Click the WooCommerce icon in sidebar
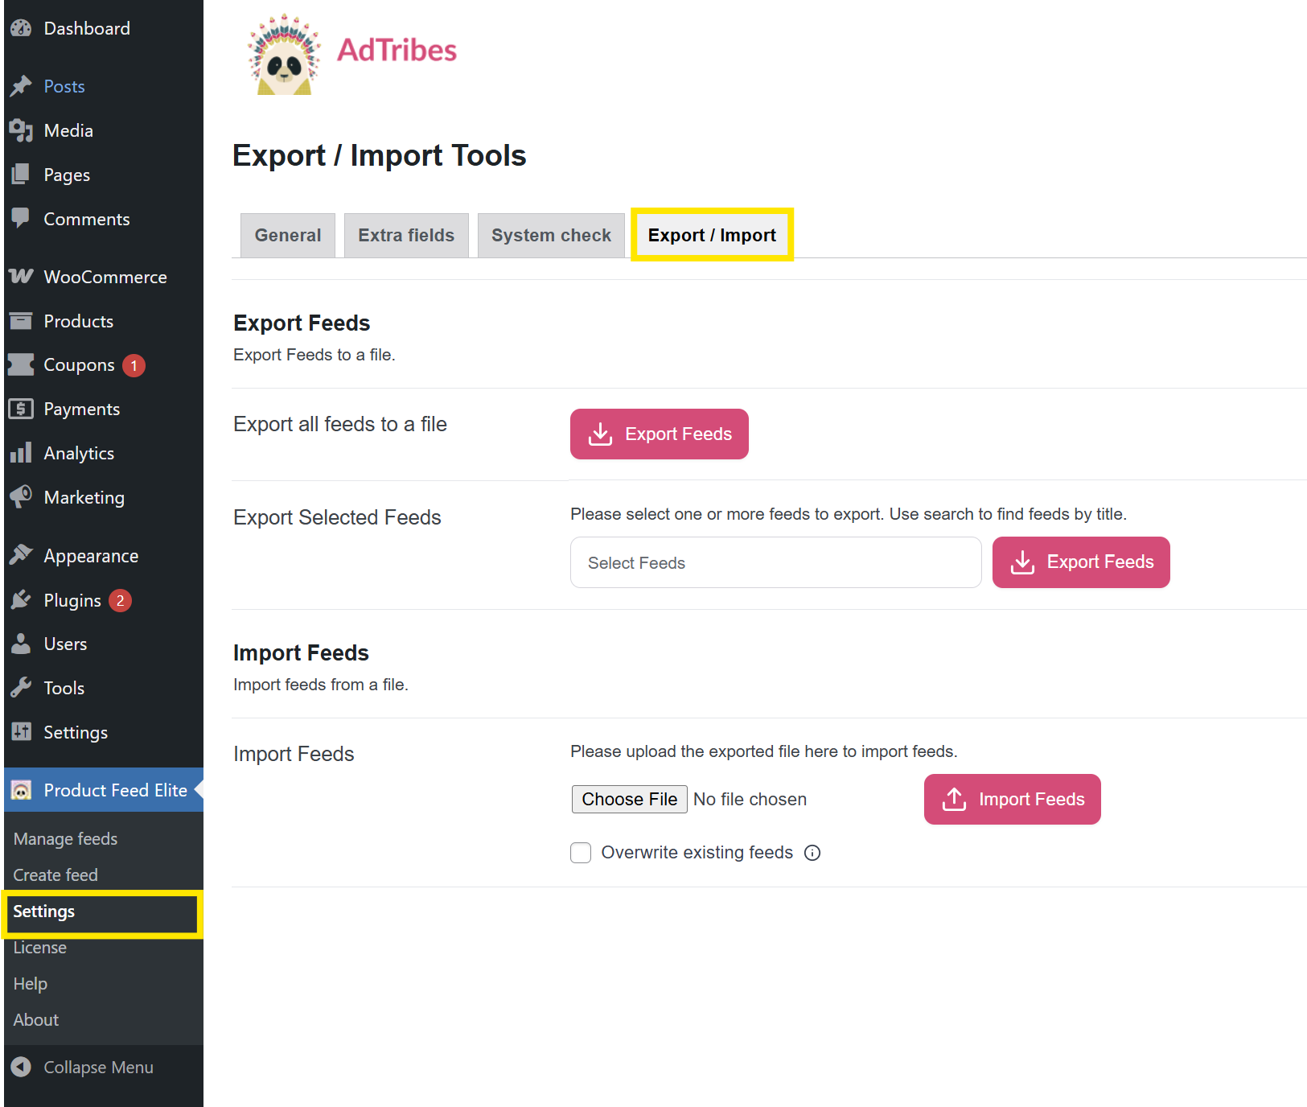 [x=21, y=277]
